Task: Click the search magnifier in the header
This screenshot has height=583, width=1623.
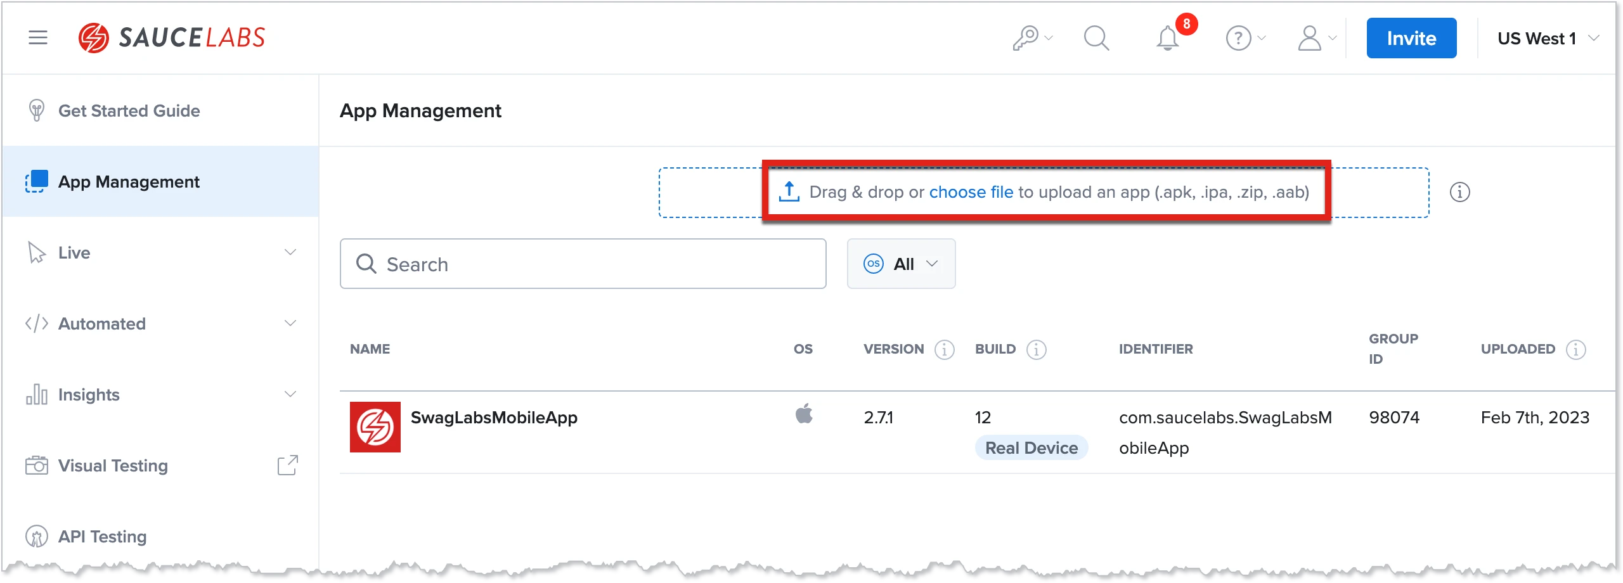Action: click(1097, 38)
